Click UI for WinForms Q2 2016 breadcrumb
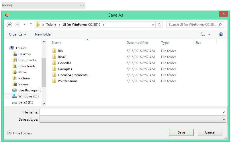The height and width of the screenshot is (143, 231). (81, 25)
